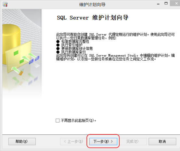The image size is (180, 151).
Task: Minimize the 维护计划向导 window
Action: 158,4
